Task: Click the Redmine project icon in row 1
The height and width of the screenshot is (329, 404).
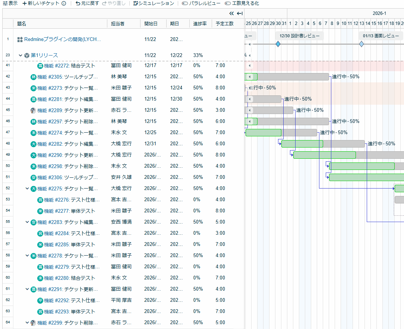Action: coord(20,39)
